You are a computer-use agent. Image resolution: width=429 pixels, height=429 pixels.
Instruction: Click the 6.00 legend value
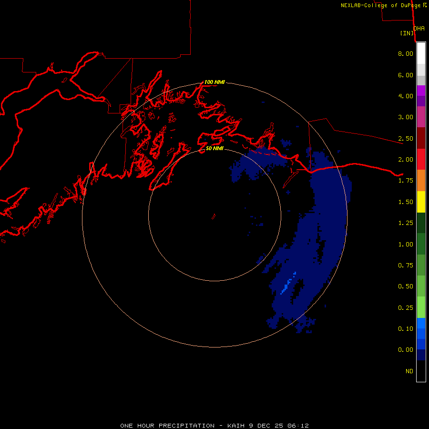[x=406, y=75]
